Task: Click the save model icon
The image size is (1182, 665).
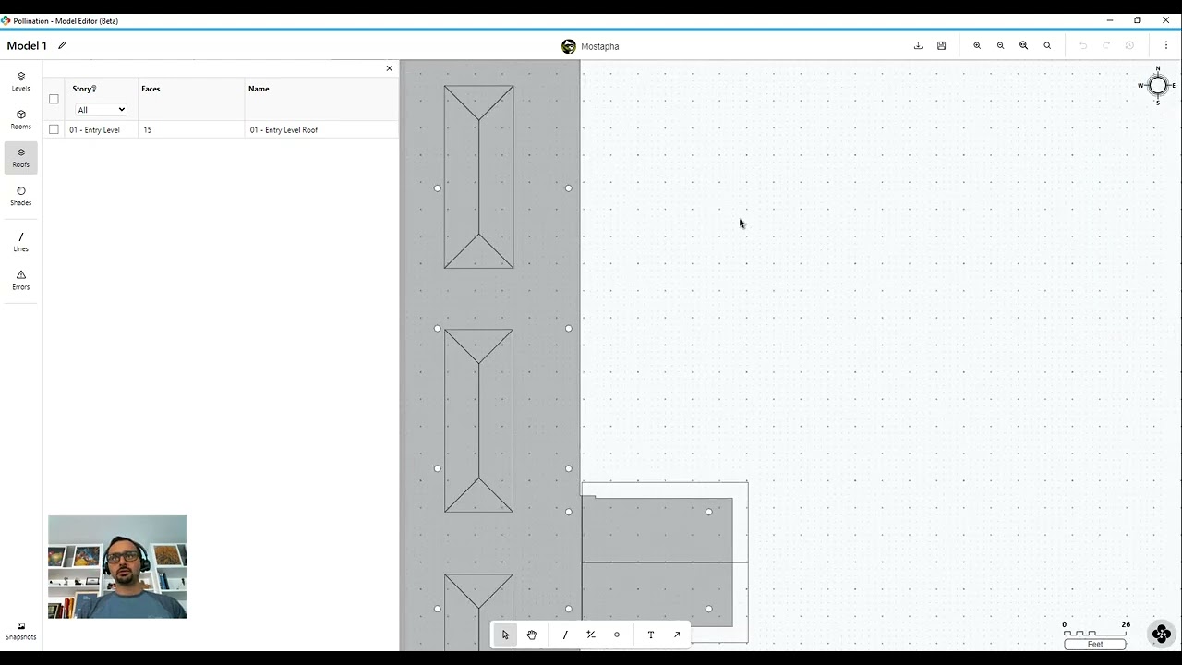Action: click(941, 45)
